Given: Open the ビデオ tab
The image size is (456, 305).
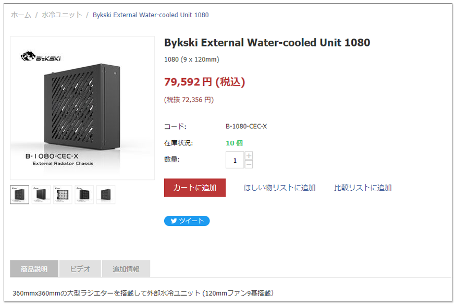Looking at the screenshot, I should pos(80,269).
